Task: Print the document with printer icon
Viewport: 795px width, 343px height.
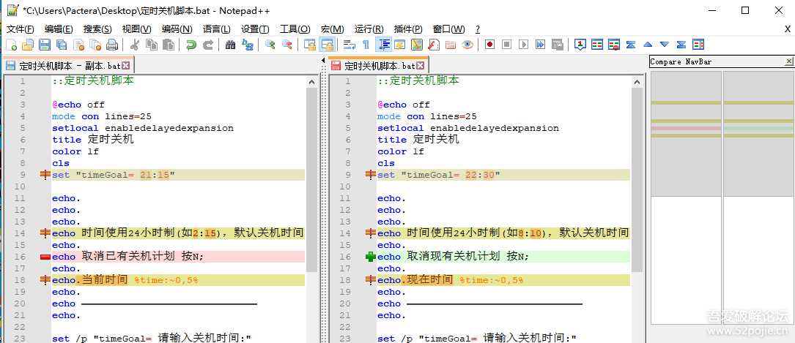Action: tap(112, 45)
